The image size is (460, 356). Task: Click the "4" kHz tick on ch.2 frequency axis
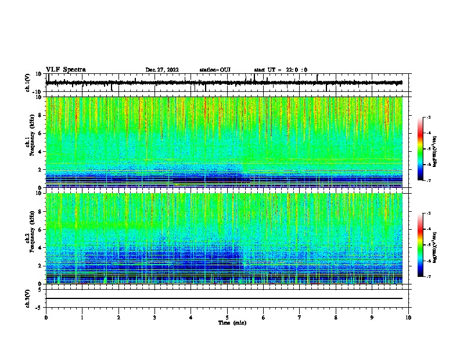coord(41,248)
